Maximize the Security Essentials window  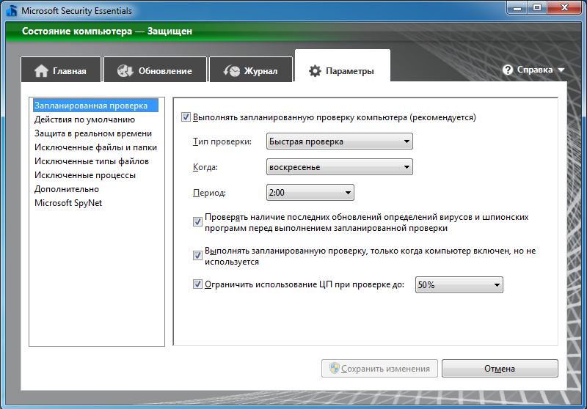click(537, 8)
